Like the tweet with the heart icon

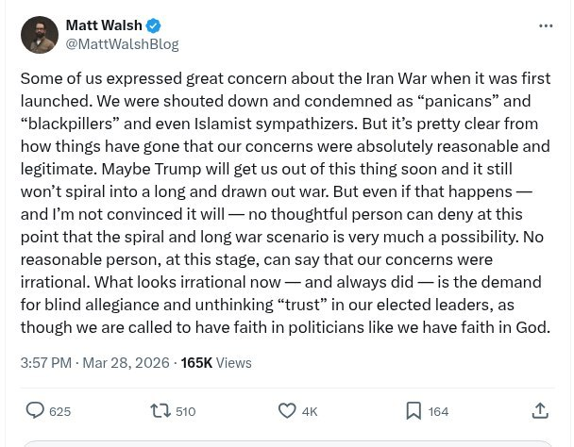tap(287, 410)
